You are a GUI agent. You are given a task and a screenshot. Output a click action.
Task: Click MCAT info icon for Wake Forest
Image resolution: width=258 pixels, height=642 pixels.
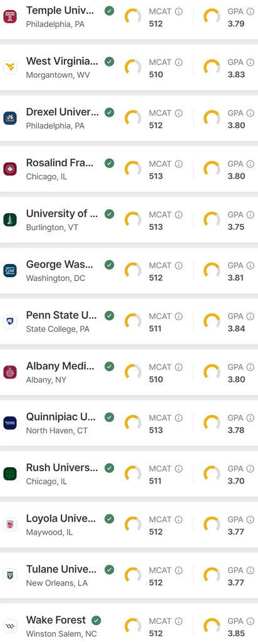pyautogui.click(x=178, y=621)
